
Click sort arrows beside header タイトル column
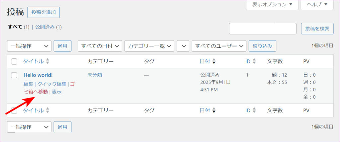click(47, 61)
